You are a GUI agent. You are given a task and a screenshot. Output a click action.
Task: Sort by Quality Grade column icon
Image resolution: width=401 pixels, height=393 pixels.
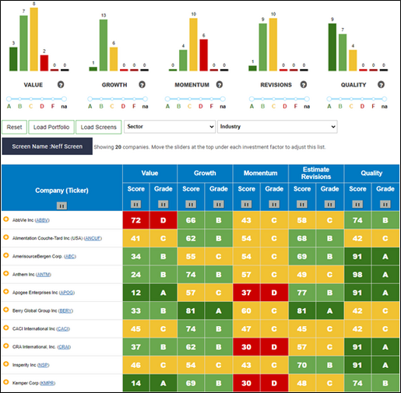(385, 204)
